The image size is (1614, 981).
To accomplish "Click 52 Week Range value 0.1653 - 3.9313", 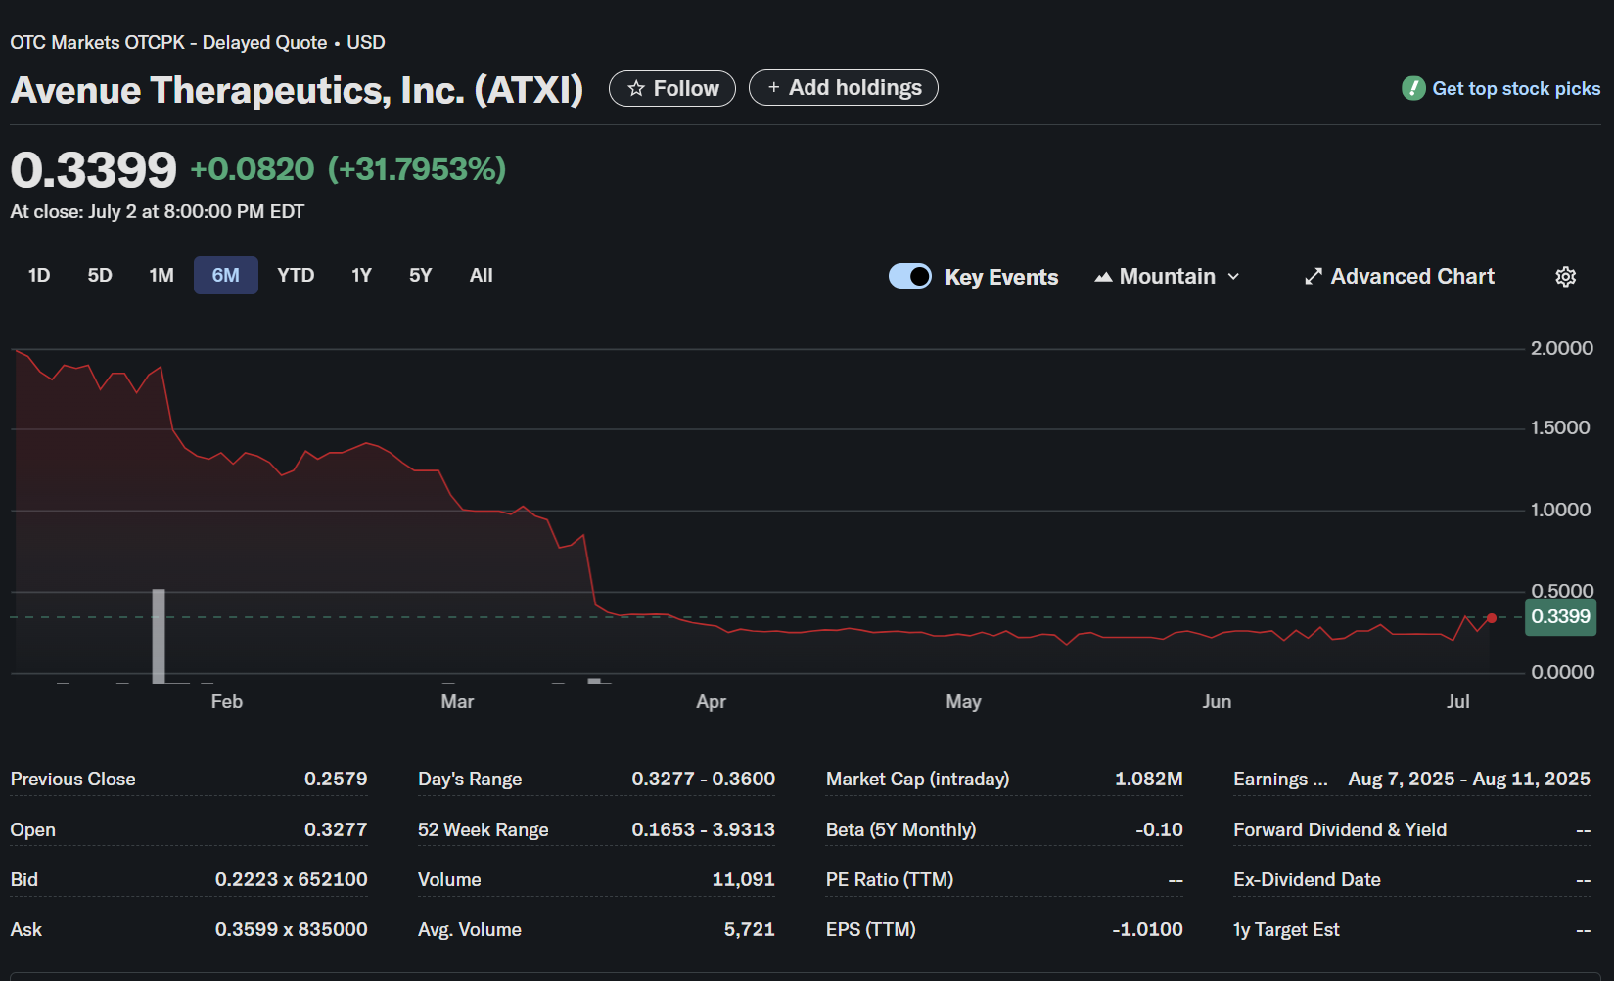I will click(704, 830).
